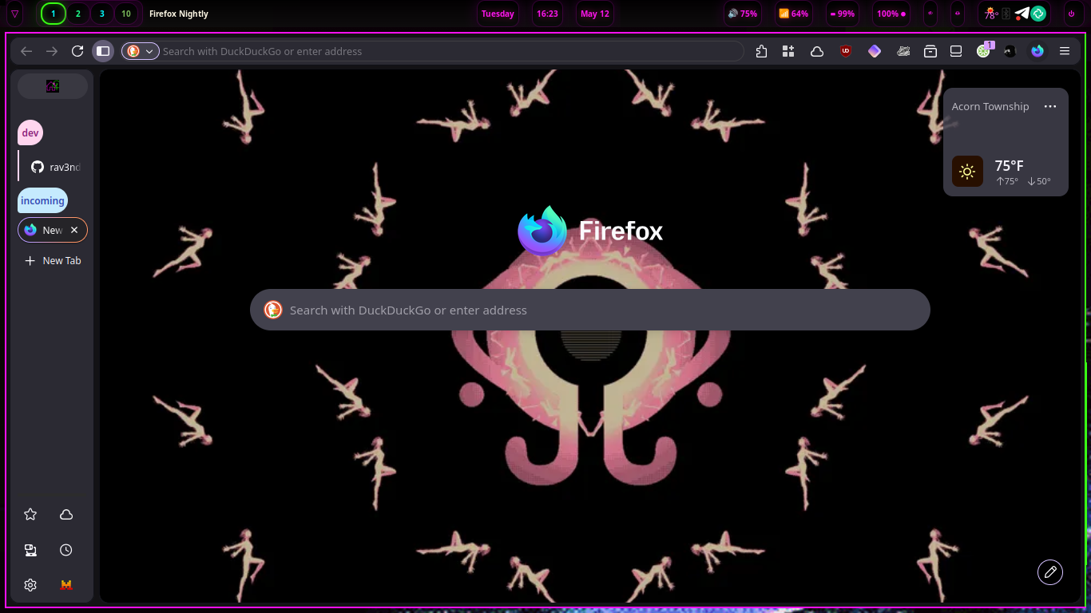Go forward with the toolbar forward arrow
The image size is (1091, 613).
52,51
